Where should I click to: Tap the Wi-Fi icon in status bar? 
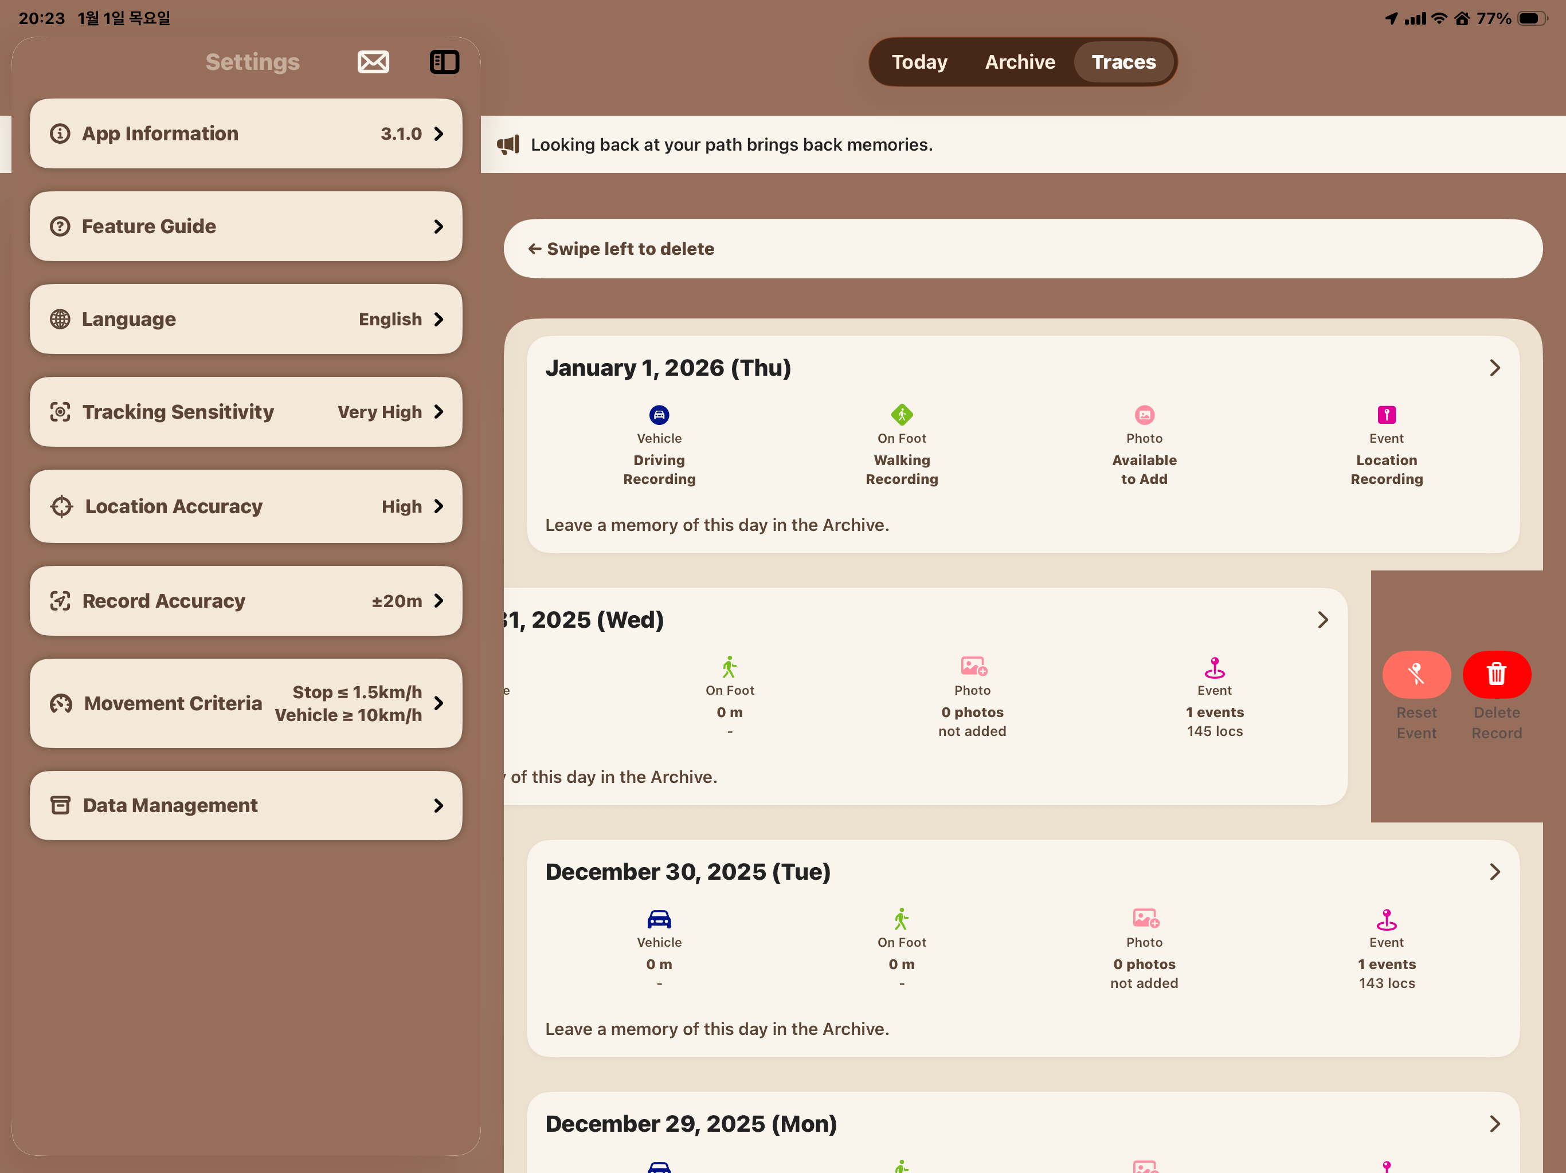tap(1439, 18)
